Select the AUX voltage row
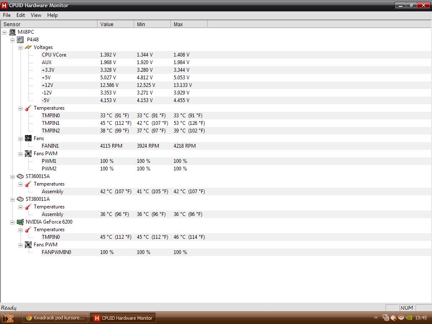 pyautogui.click(x=236, y=62)
